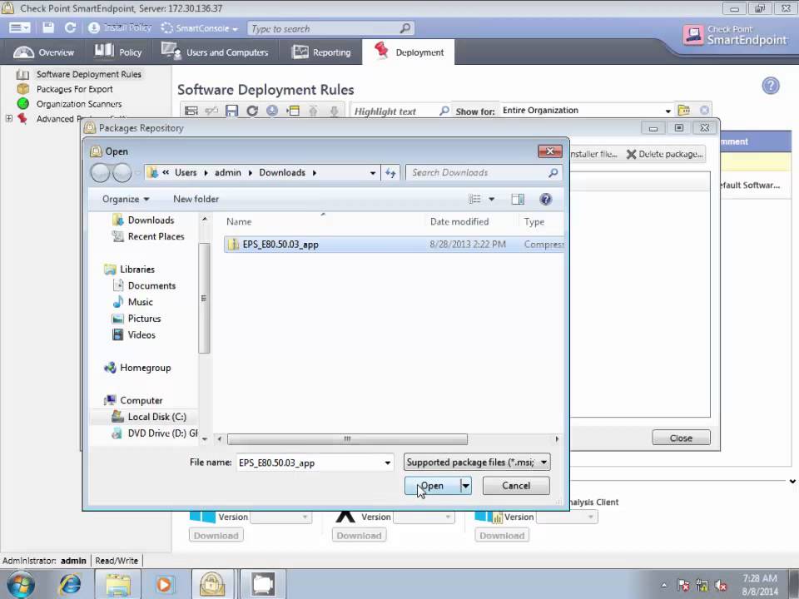
Task: Select Homegroup in navigation pane
Action: [145, 368]
